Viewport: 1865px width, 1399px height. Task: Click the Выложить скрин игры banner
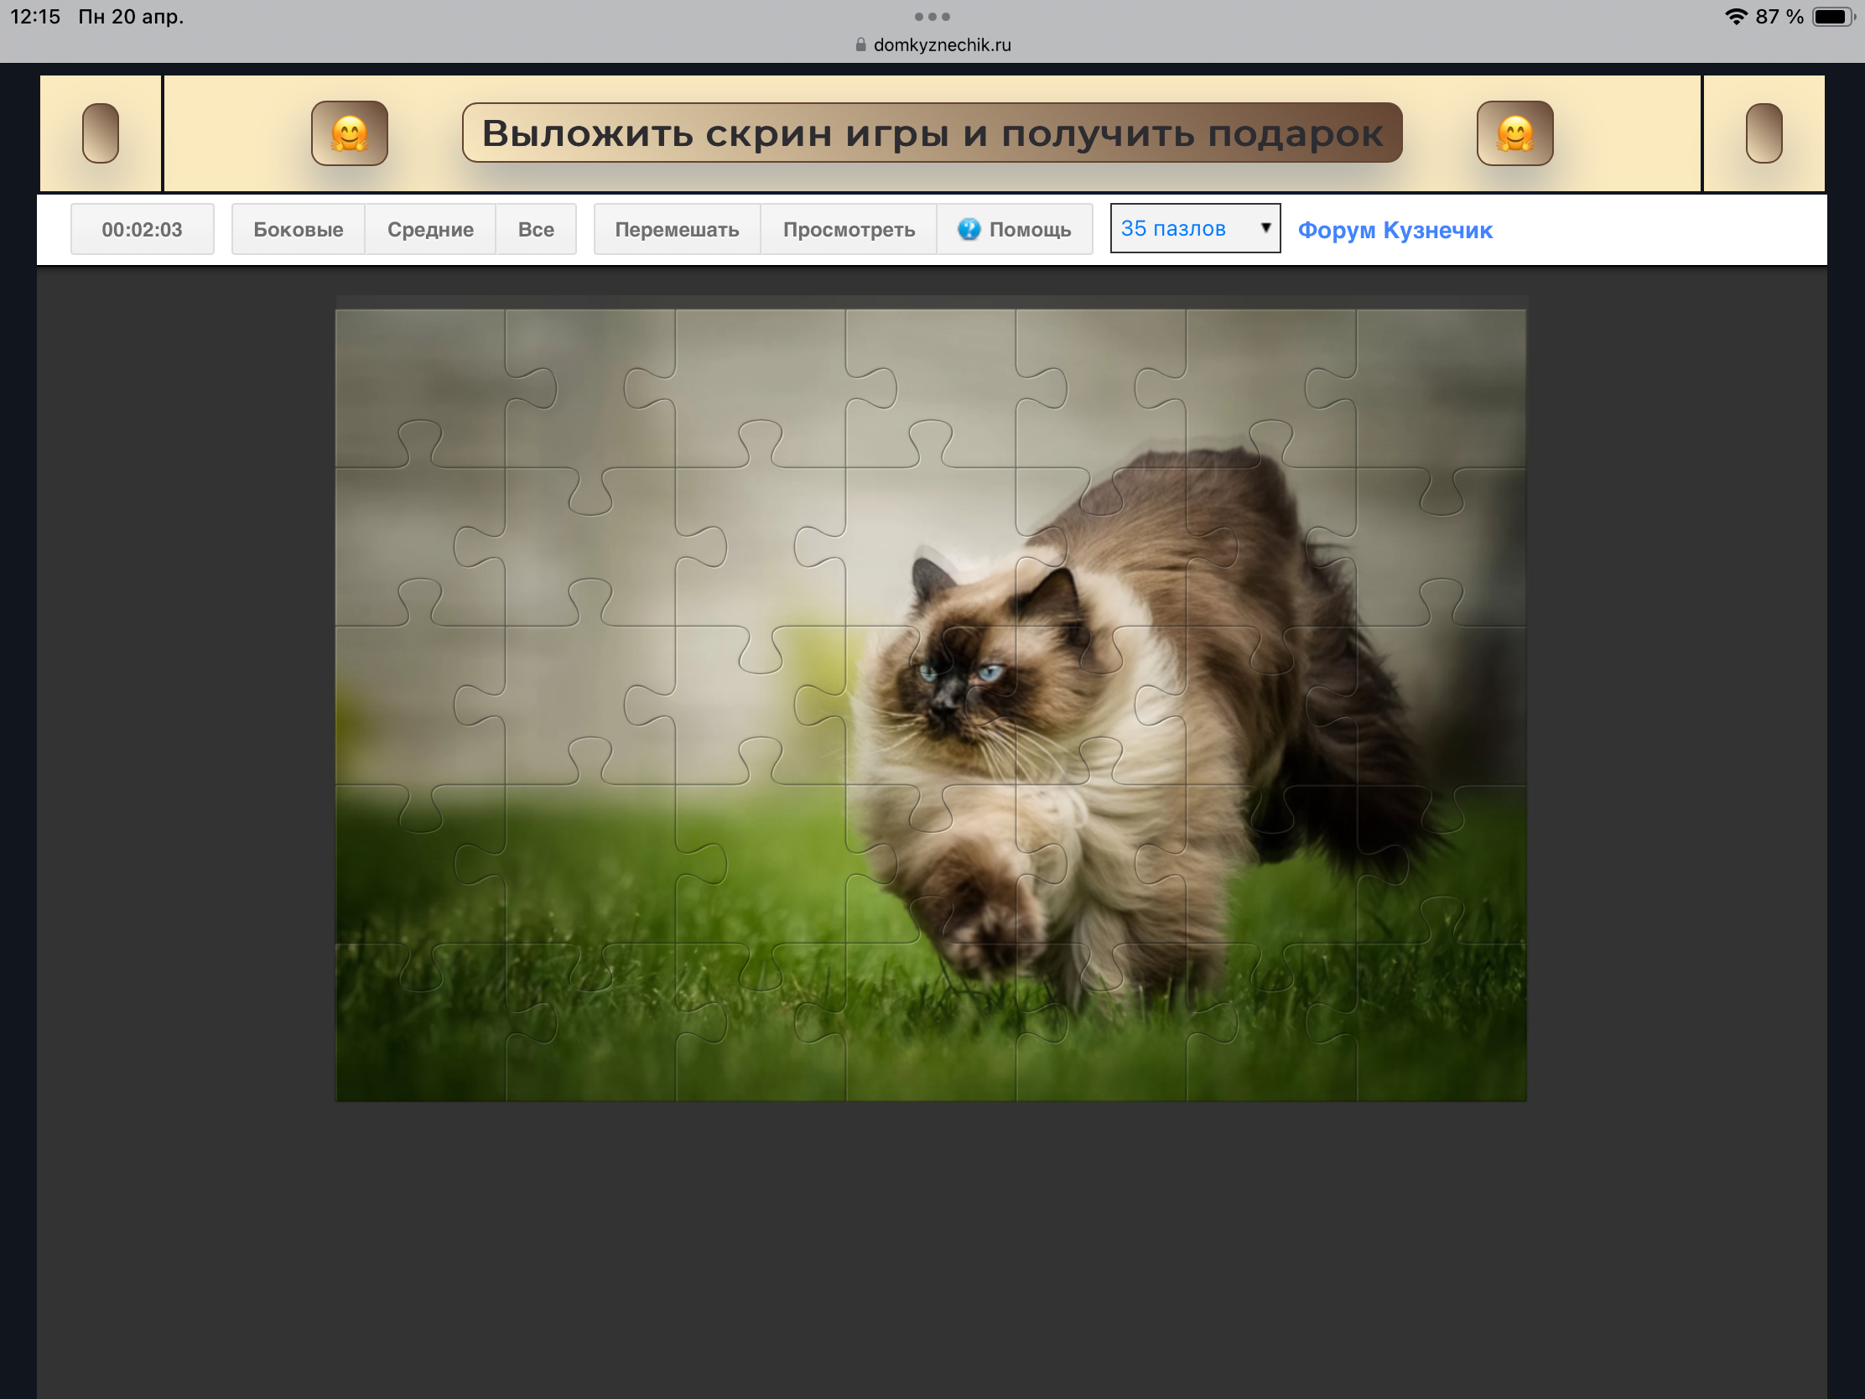(x=932, y=133)
